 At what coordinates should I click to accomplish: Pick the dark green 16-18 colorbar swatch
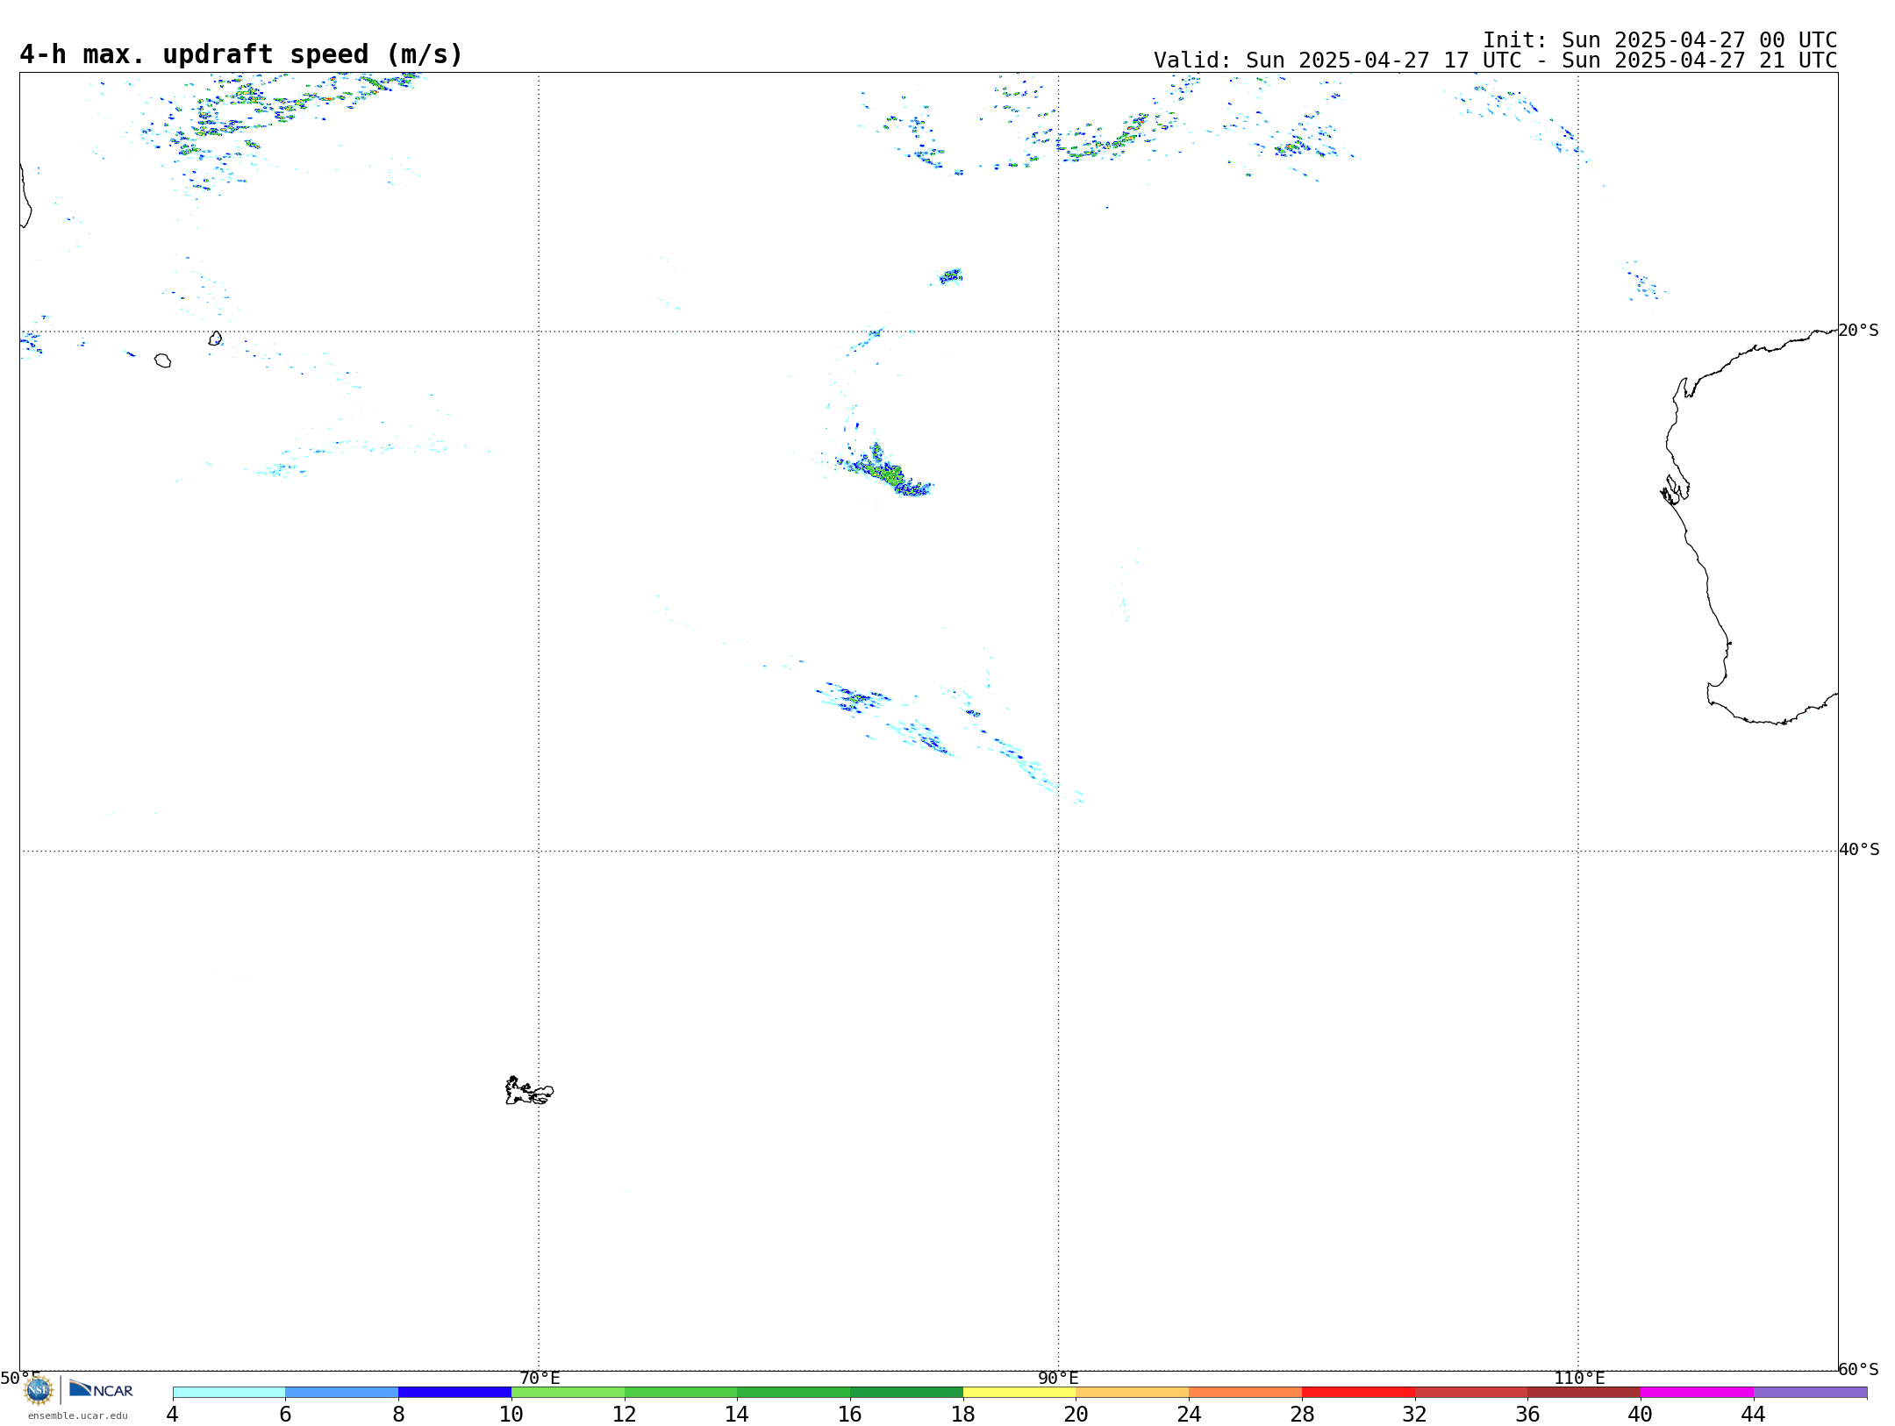[906, 1393]
